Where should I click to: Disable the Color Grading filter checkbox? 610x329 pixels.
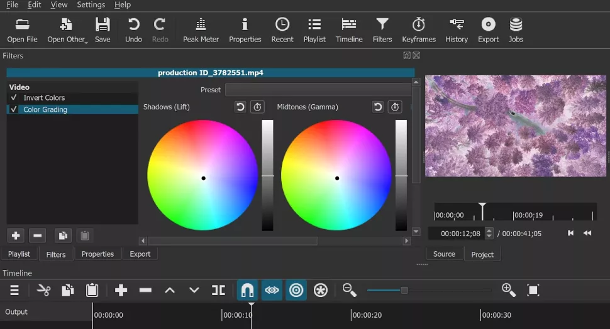[x=14, y=109]
